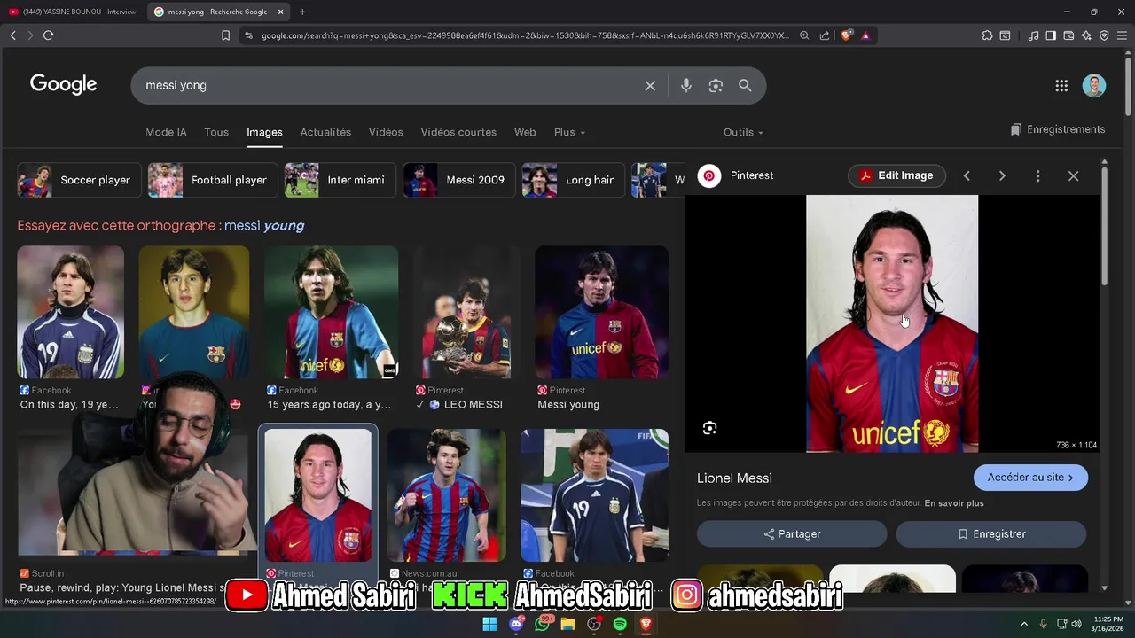Viewport: 1135px width, 638px height.
Task: Click the share page icon in the address bar
Action: tap(825, 35)
